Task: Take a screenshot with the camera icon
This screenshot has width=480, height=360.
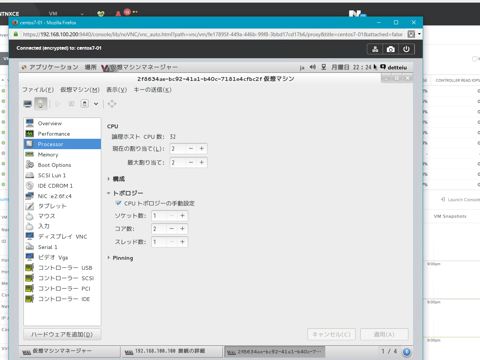Action: (391, 49)
